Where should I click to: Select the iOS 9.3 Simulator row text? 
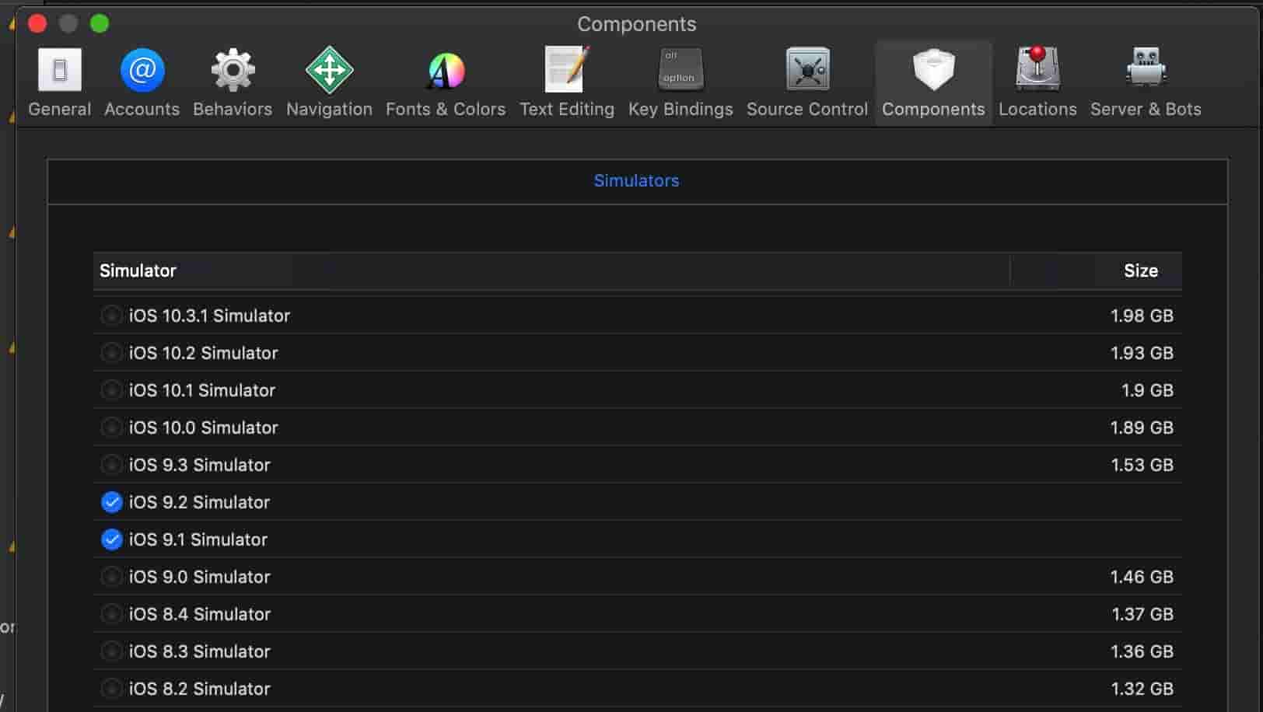(199, 465)
